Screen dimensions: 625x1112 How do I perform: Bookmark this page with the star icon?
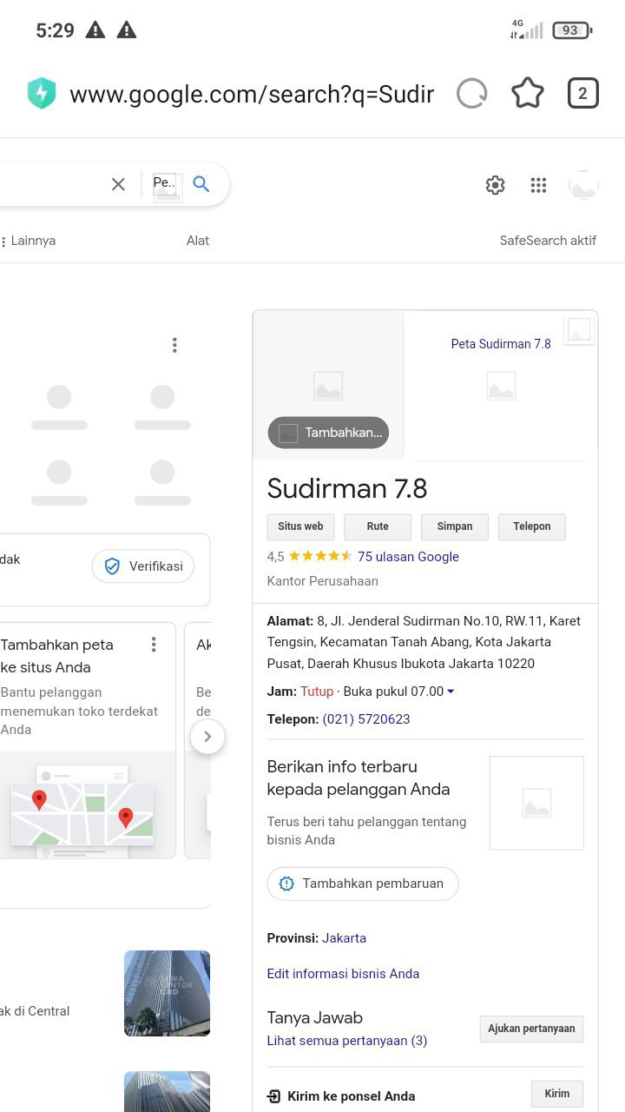[x=528, y=93]
